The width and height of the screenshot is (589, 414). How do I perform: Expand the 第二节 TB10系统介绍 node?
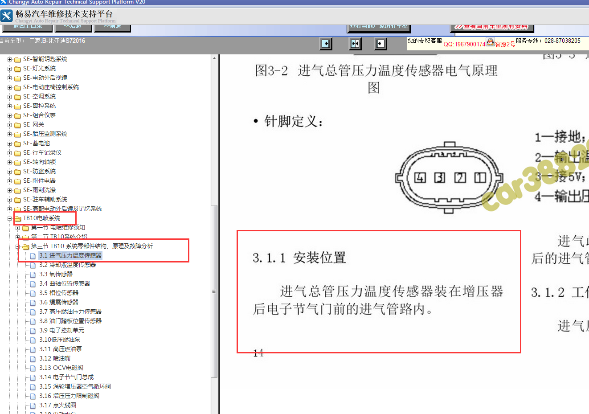pyautogui.click(x=17, y=237)
